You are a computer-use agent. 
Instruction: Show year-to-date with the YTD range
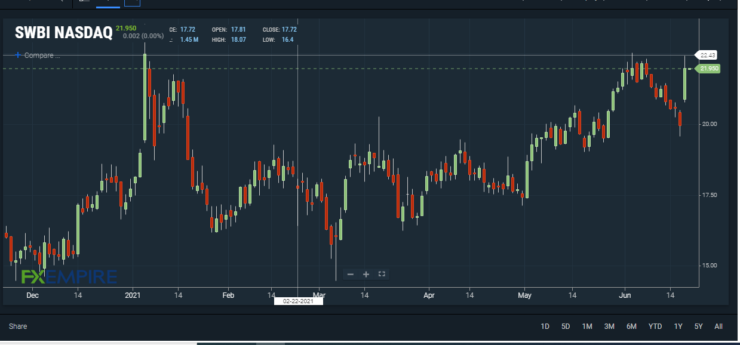[655, 326]
